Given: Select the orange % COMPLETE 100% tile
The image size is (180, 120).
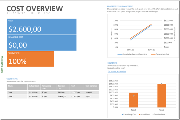Looking at the screenshot, I should (x=30, y=59).
